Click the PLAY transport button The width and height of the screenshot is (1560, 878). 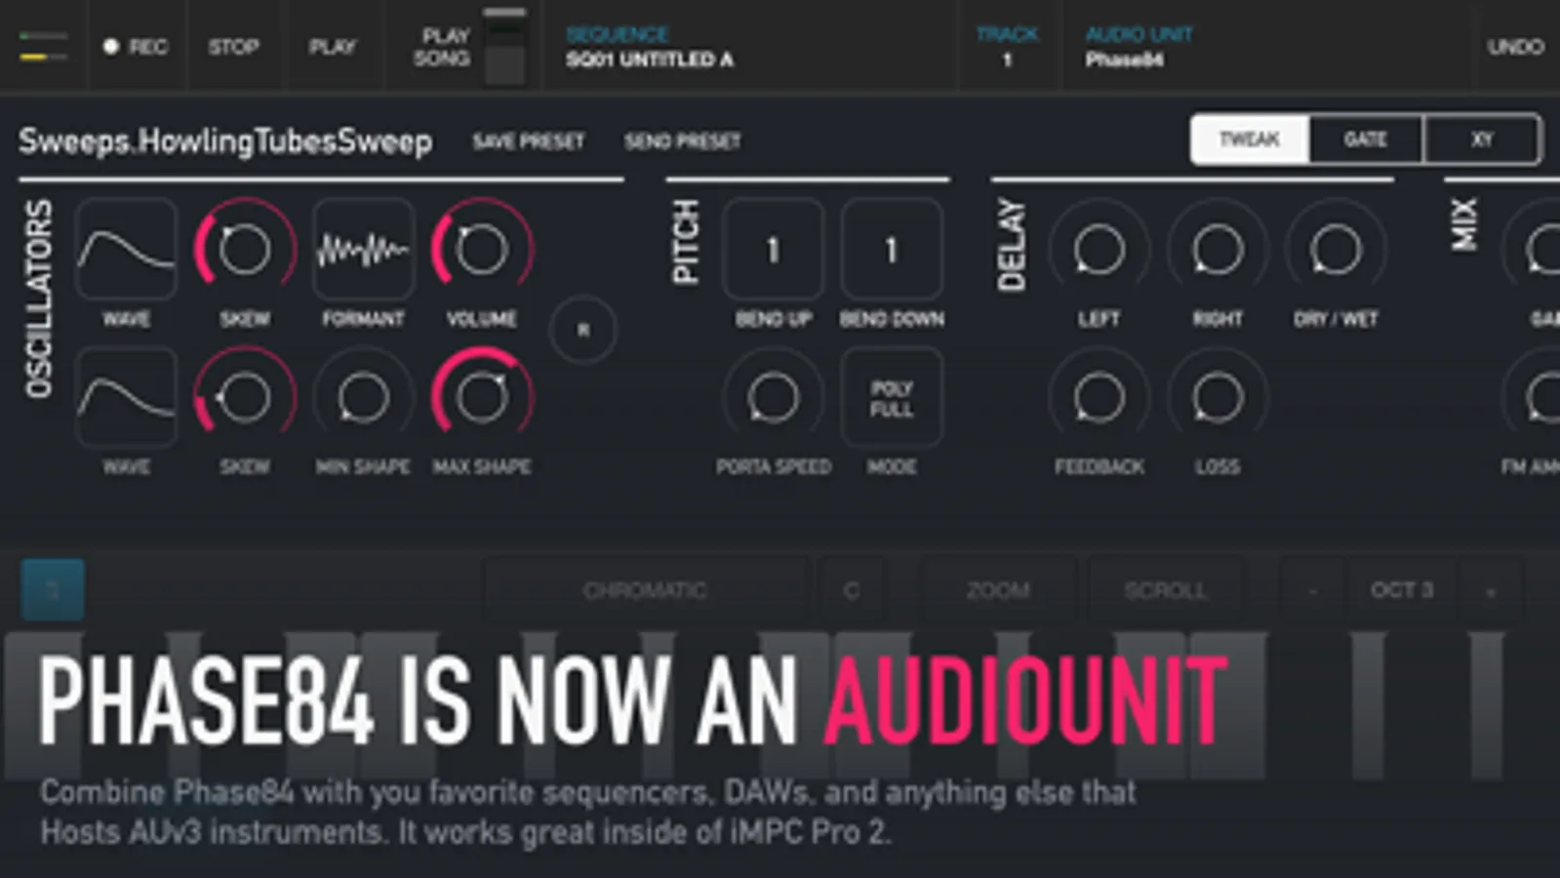[x=333, y=46]
